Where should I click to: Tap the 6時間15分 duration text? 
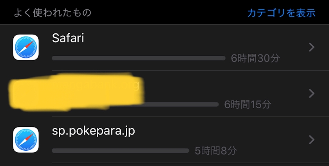(248, 104)
